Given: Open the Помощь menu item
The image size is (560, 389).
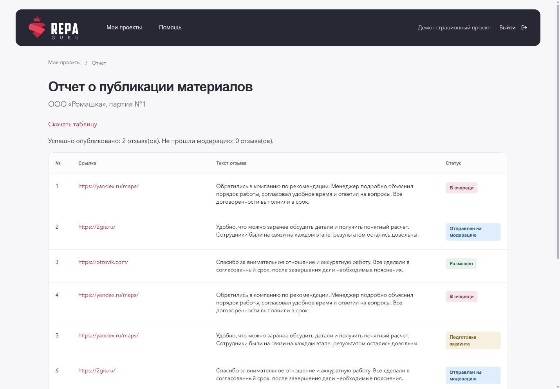Looking at the screenshot, I should 170,27.
